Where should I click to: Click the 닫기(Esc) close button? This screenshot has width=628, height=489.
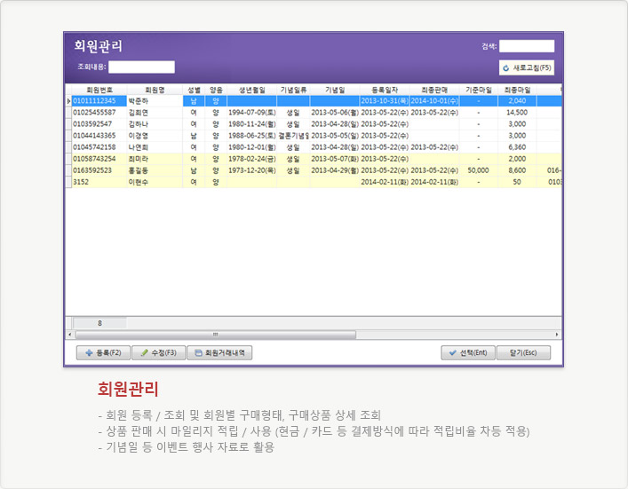click(523, 352)
